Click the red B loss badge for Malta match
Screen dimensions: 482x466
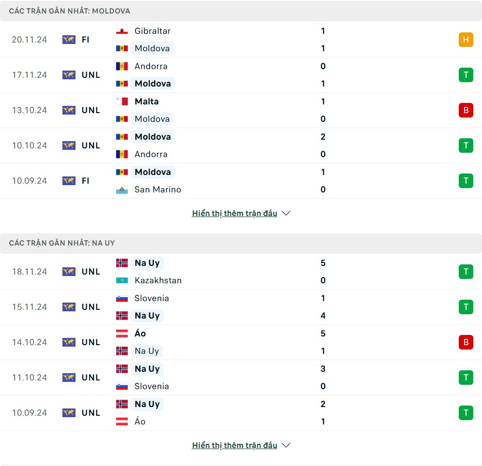466,110
